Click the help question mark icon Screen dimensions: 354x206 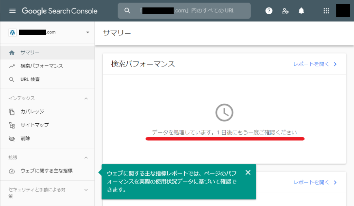point(269,11)
